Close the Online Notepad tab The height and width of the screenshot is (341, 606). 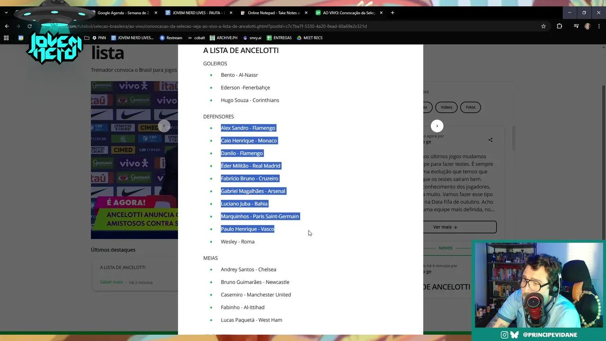(x=306, y=13)
